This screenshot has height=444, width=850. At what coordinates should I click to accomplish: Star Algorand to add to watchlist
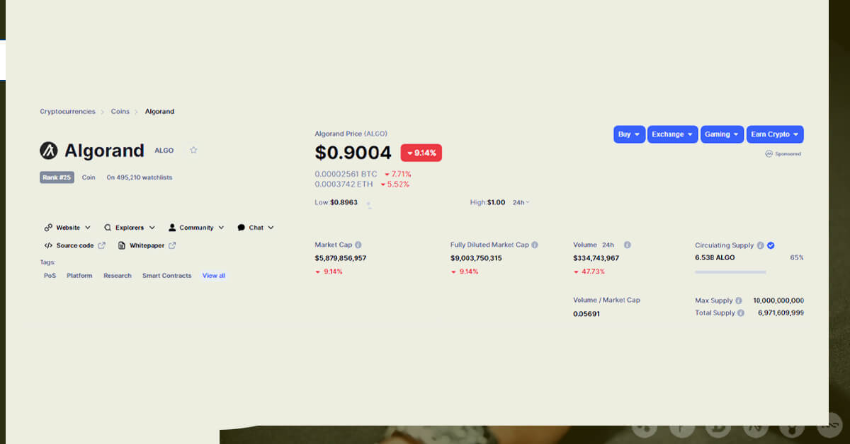(193, 150)
